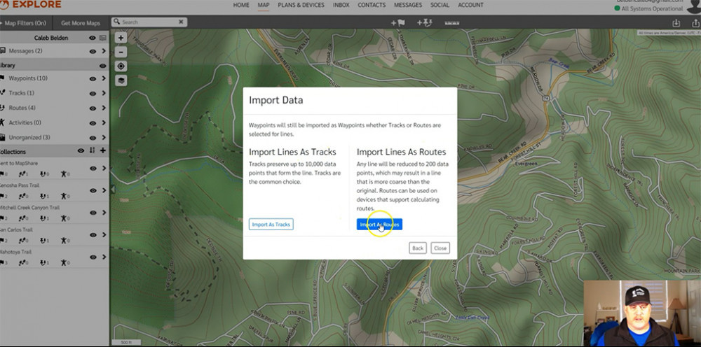Viewport: 701px width, 347px height.
Task: Collapse the sidebar using the edge arrow
Action: pyautogui.click(x=113, y=190)
